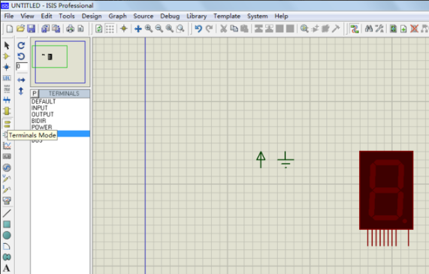The height and width of the screenshot is (274, 429).
Task: Activate Selection Mode arrow
Action: pos(7,45)
